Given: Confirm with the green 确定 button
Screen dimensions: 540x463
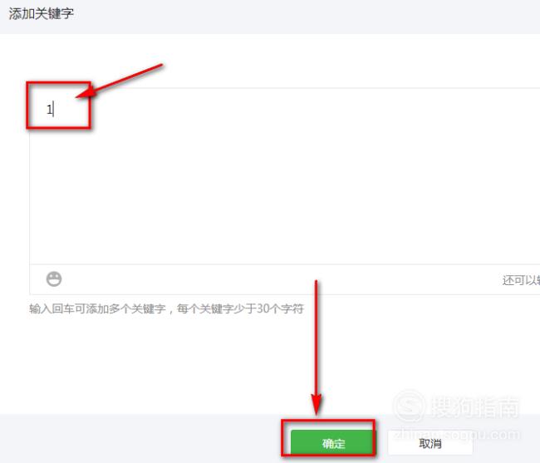Looking at the screenshot, I should 332,442.
